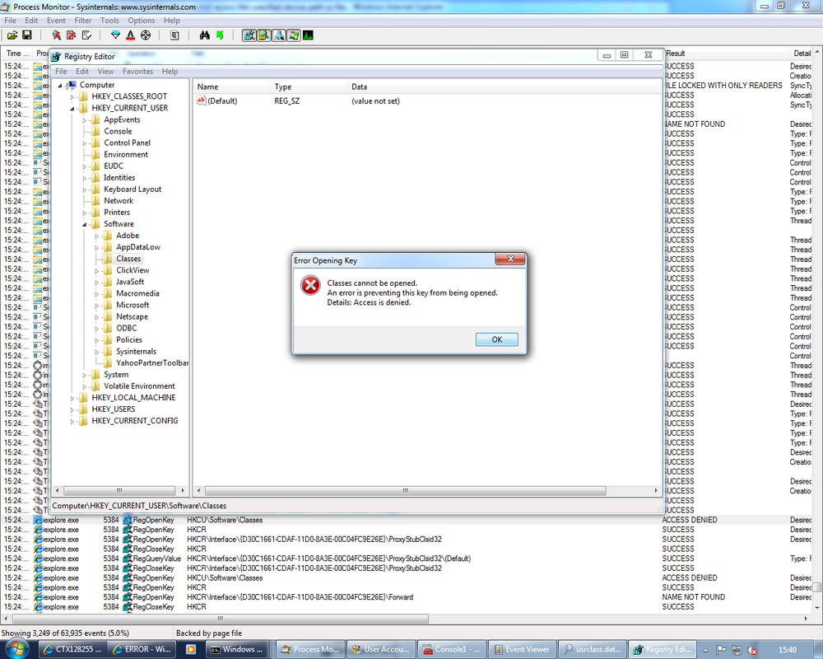Click the Open file icon in Process Monitor
The height and width of the screenshot is (659, 823).
click(x=12, y=35)
